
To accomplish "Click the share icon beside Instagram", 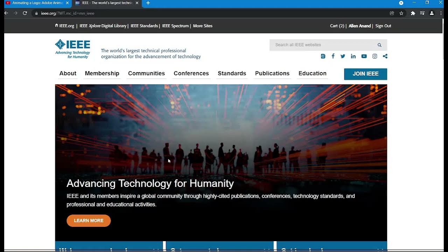I will tap(385, 56).
